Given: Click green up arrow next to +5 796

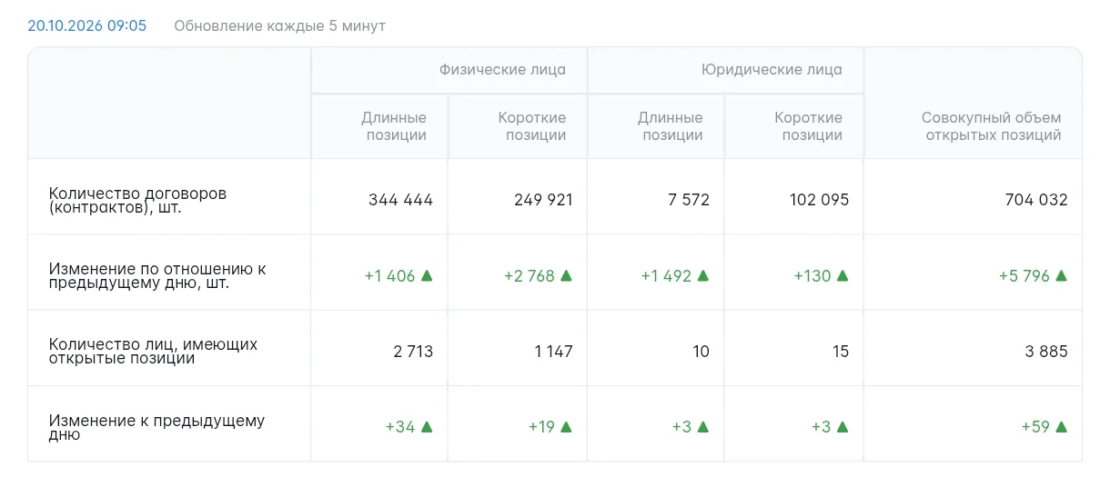Looking at the screenshot, I should click(1062, 275).
